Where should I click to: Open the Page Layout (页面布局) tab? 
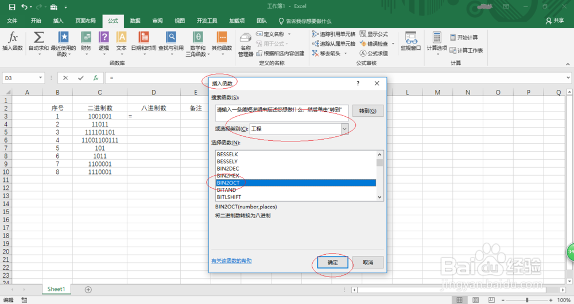86,21
